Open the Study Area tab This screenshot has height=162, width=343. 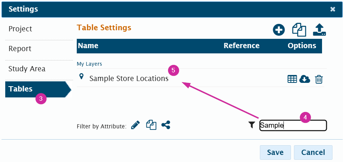tap(27, 69)
